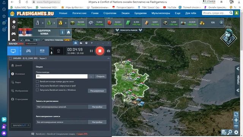Add gold with the plus icon
The height and width of the screenshot is (137, 243).
pos(221,23)
